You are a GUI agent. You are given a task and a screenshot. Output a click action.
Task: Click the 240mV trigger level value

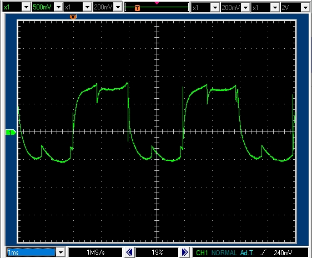[x=283, y=252]
